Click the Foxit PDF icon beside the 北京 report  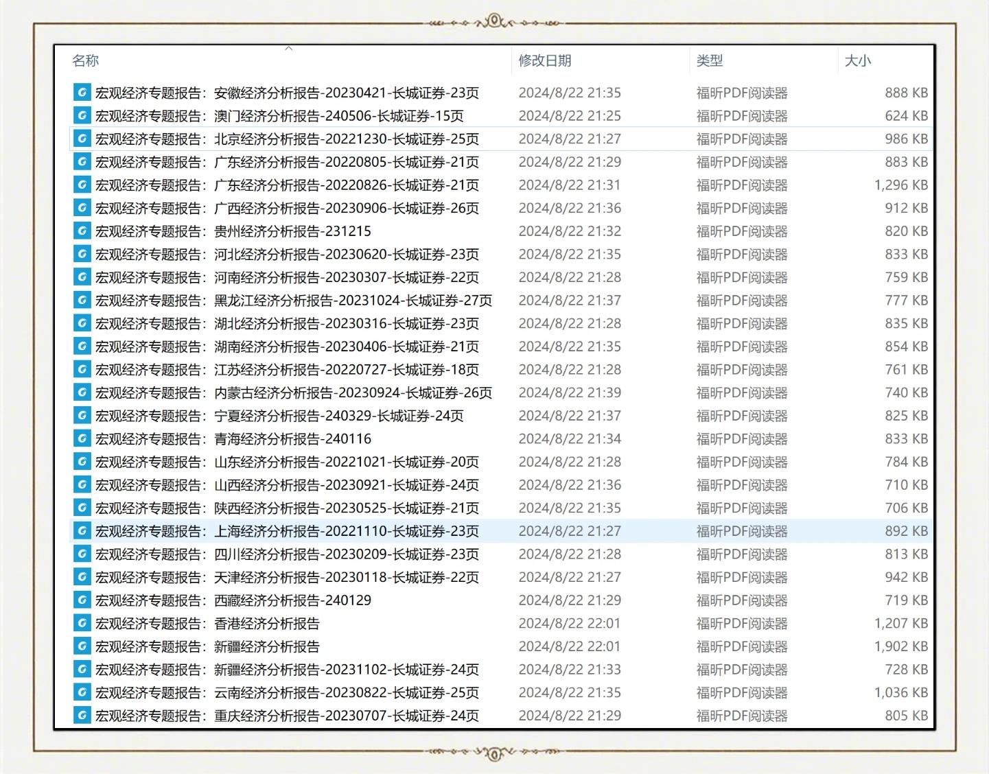click(82, 139)
